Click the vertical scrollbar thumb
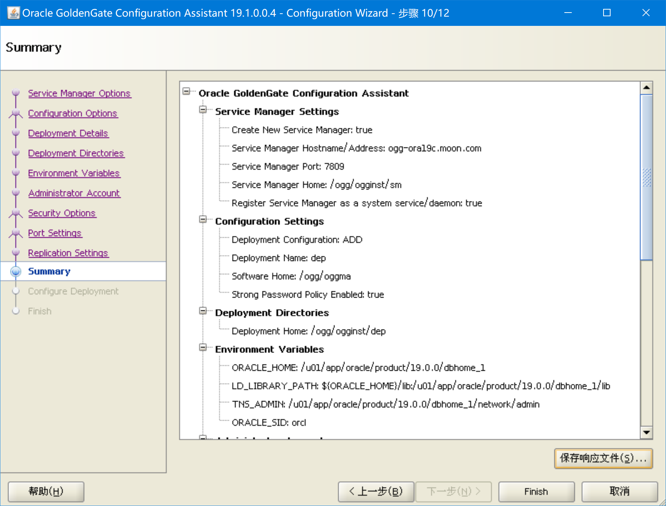666x506 pixels. (x=646, y=177)
